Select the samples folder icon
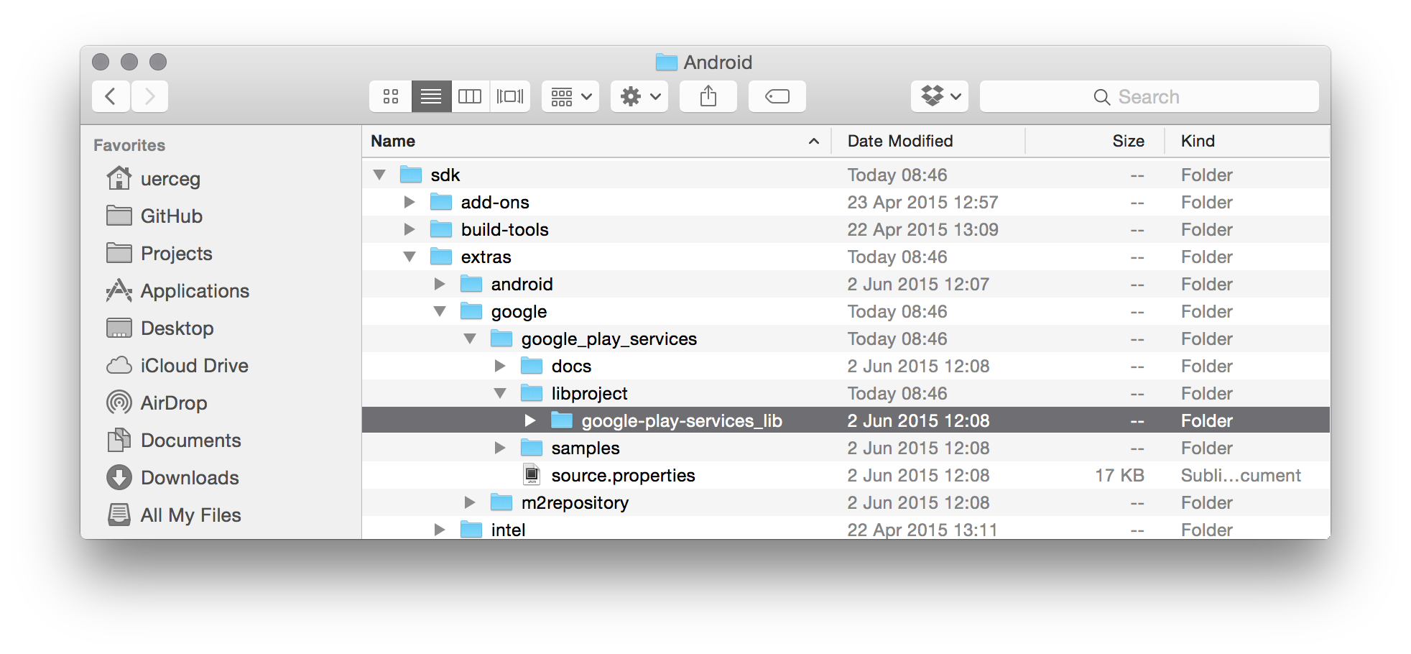Screen dimensions: 1411x654 [532, 448]
